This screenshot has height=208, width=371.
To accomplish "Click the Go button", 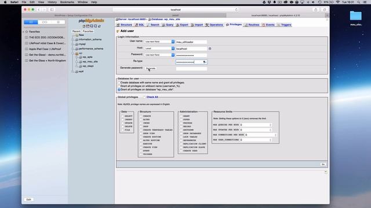I will [323, 164].
